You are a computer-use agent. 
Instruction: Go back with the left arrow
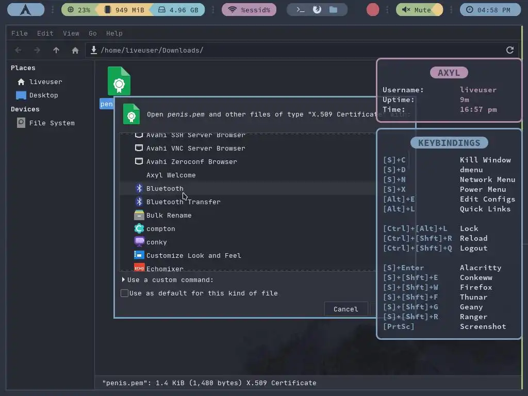(18, 50)
